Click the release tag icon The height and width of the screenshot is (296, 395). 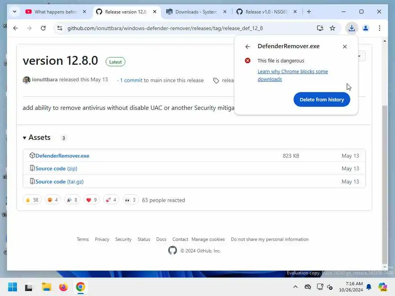pos(216,81)
